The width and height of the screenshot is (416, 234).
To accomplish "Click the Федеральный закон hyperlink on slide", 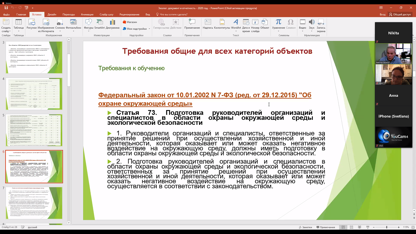I will point(205,99).
